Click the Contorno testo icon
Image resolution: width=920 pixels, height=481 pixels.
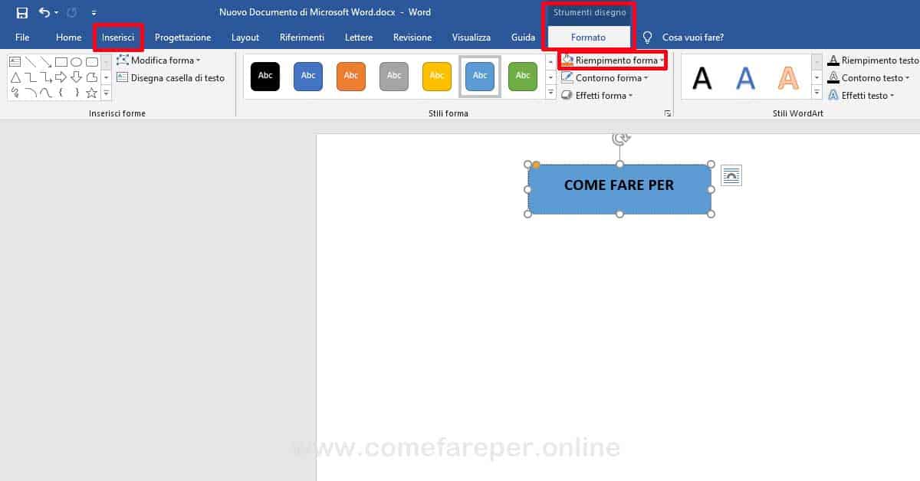pyautogui.click(x=833, y=77)
